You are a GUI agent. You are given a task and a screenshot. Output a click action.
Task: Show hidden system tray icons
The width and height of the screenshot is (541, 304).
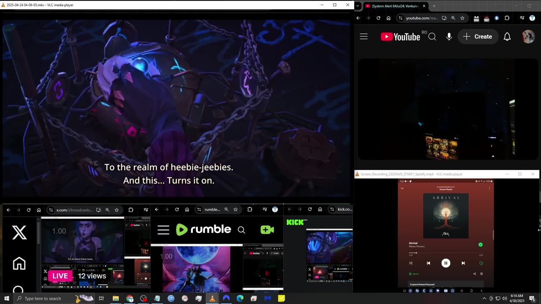coord(484,299)
